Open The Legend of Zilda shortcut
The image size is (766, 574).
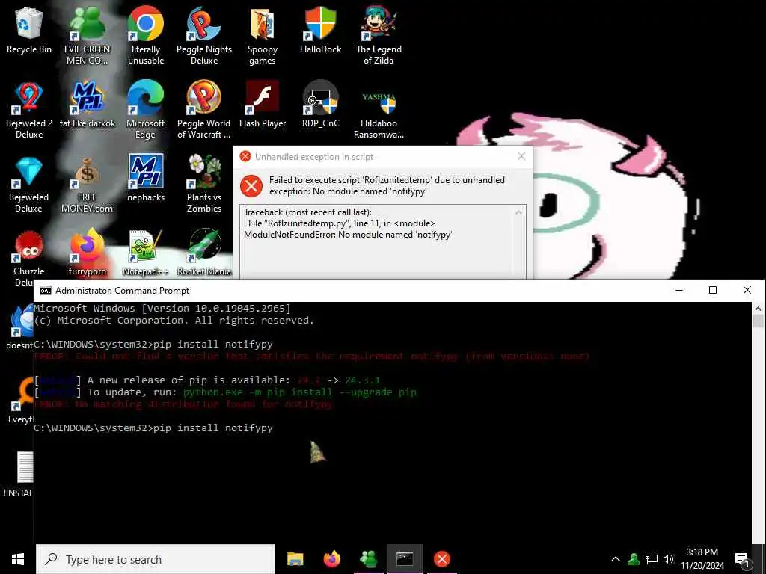coord(379,34)
